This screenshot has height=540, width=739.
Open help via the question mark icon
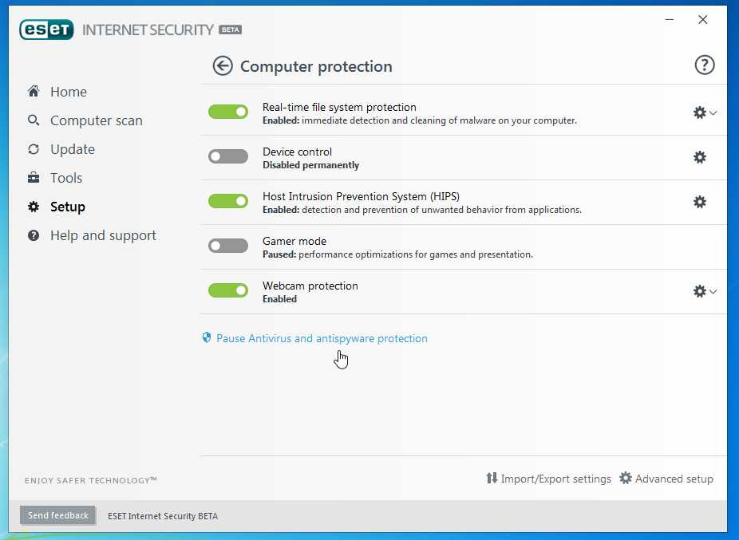705,65
